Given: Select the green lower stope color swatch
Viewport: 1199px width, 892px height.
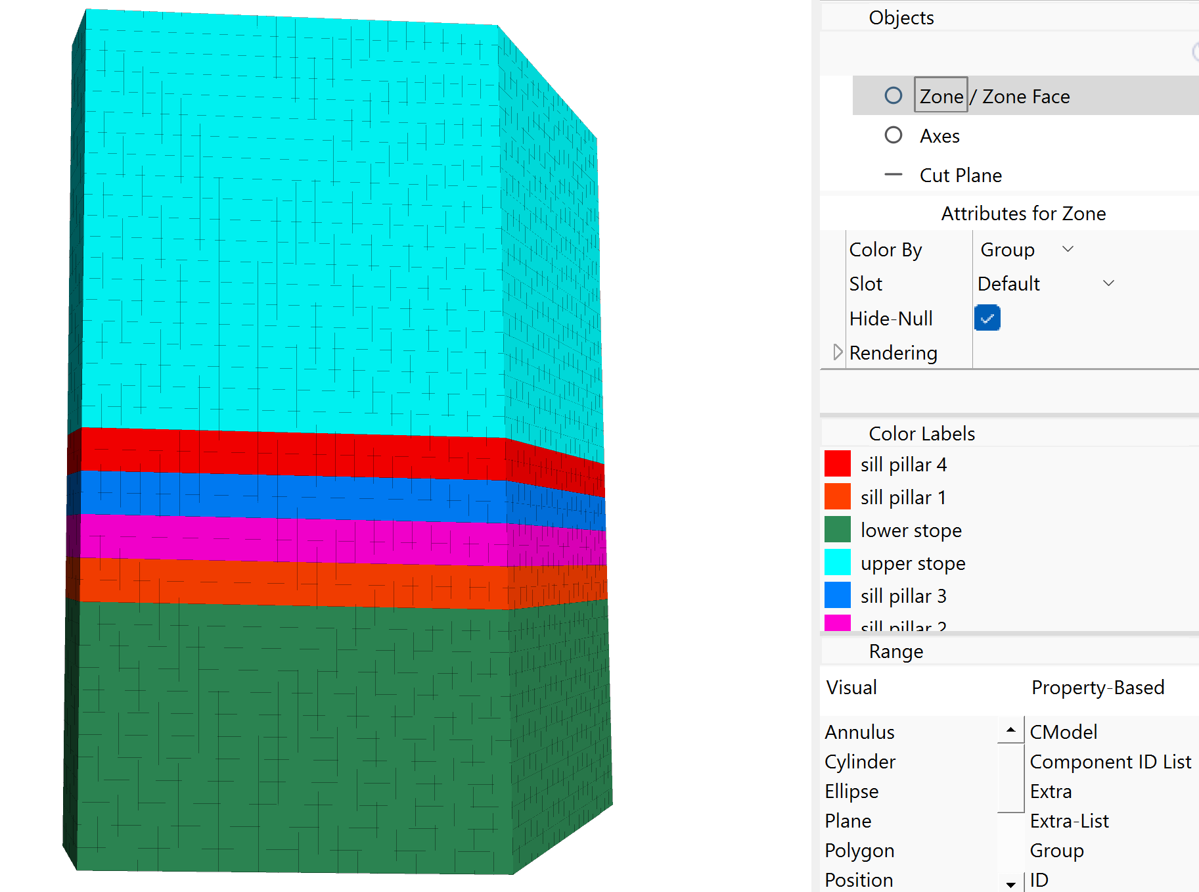Looking at the screenshot, I should [837, 530].
